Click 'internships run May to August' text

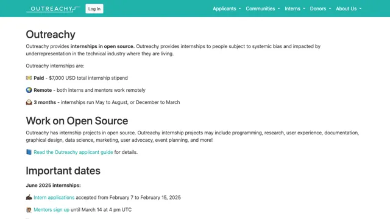click(94, 102)
